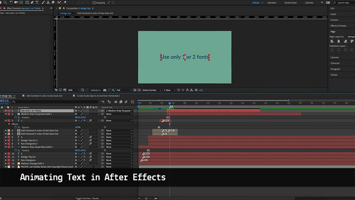Open the 50% magnification dropdown
The width and height of the screenshot is (355, 200).
click(73, 90)
